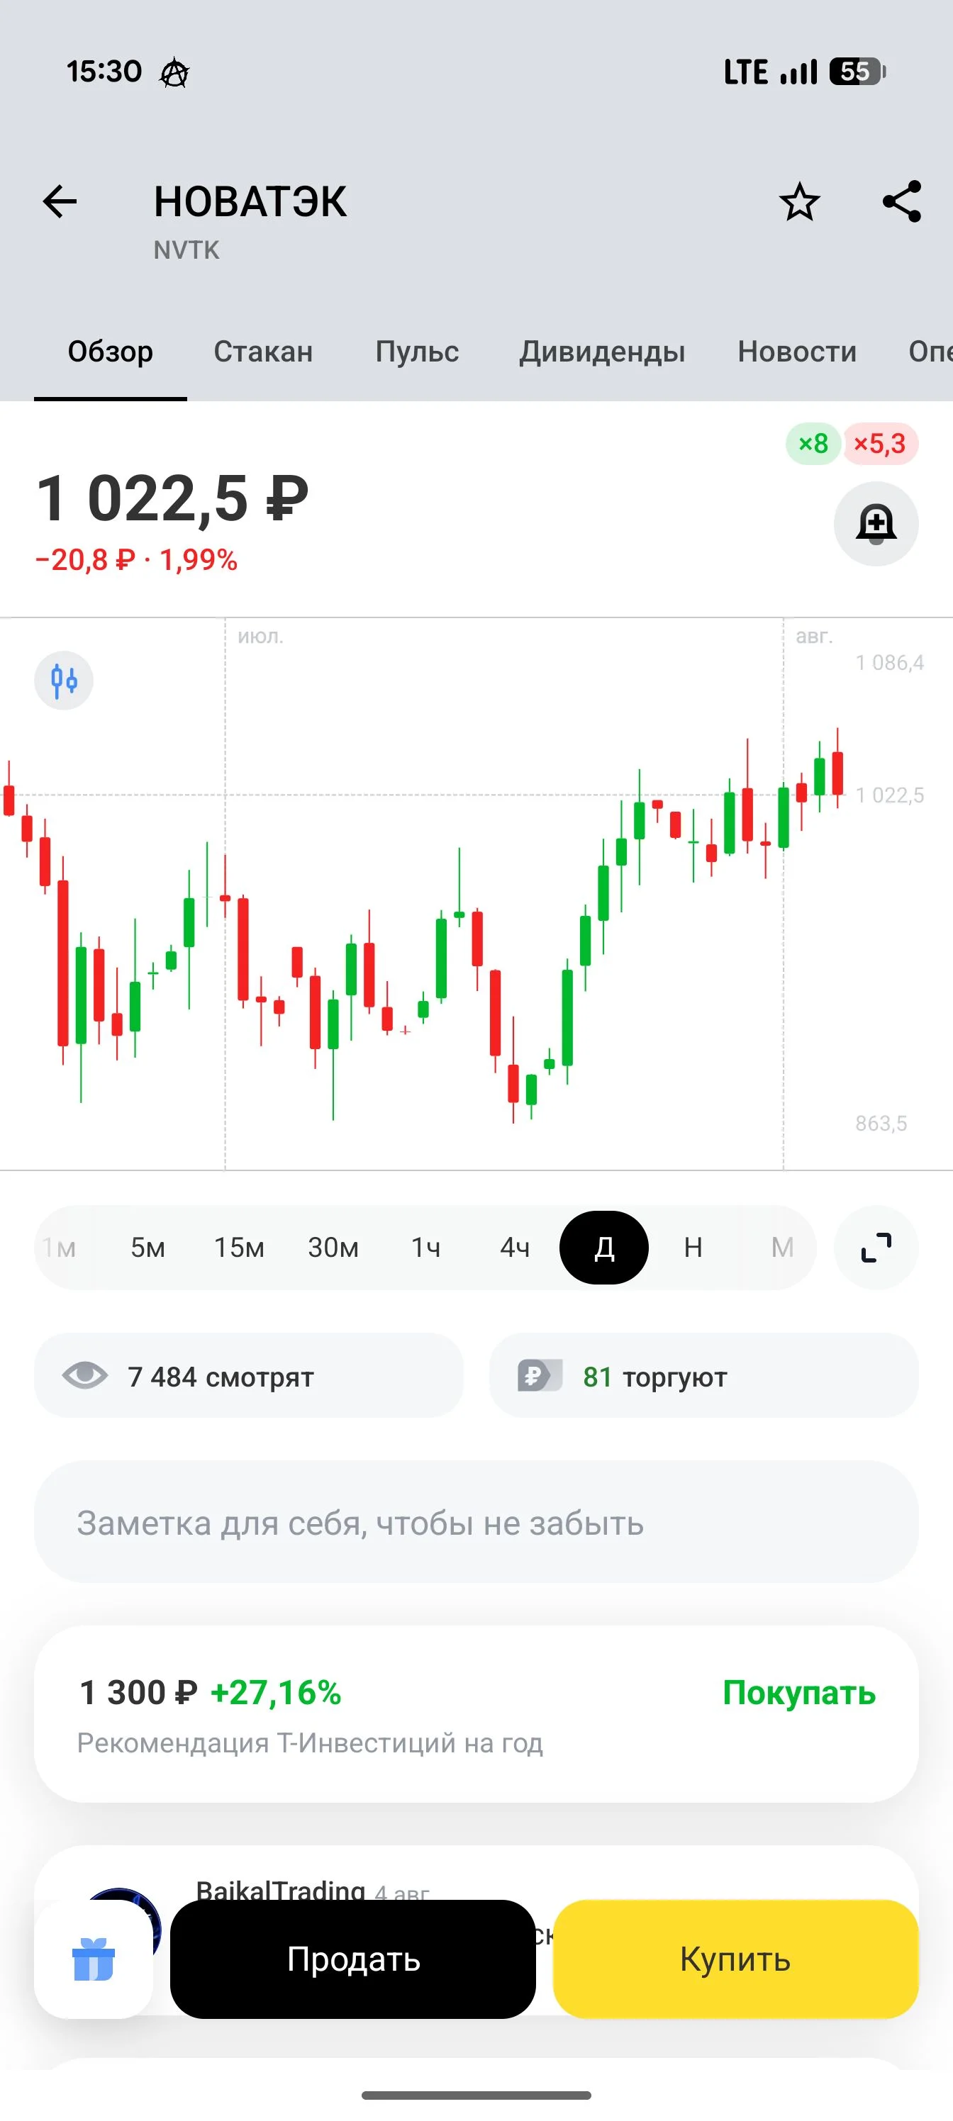Tap the red ×5,3 leverage badge

tap(879, 444)
